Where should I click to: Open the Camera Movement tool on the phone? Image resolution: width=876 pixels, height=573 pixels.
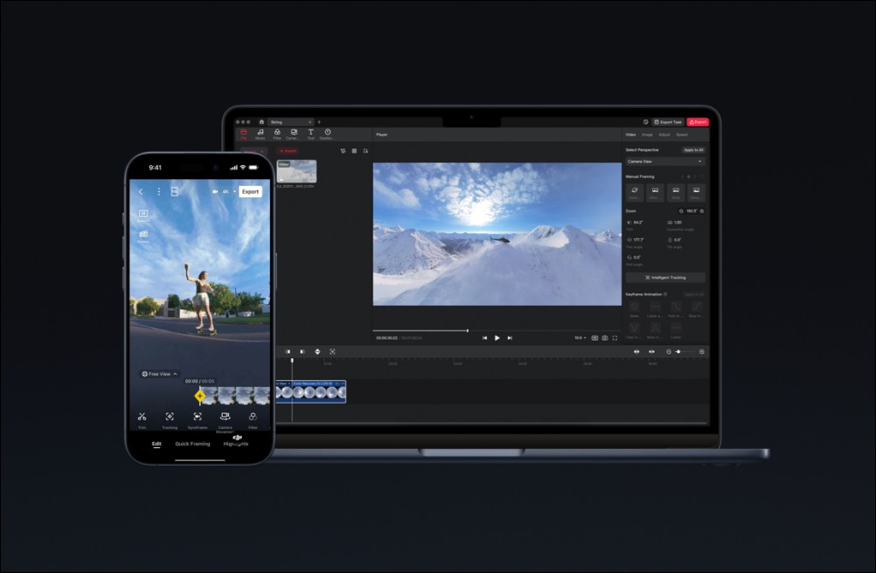click(x=225, y=418)
